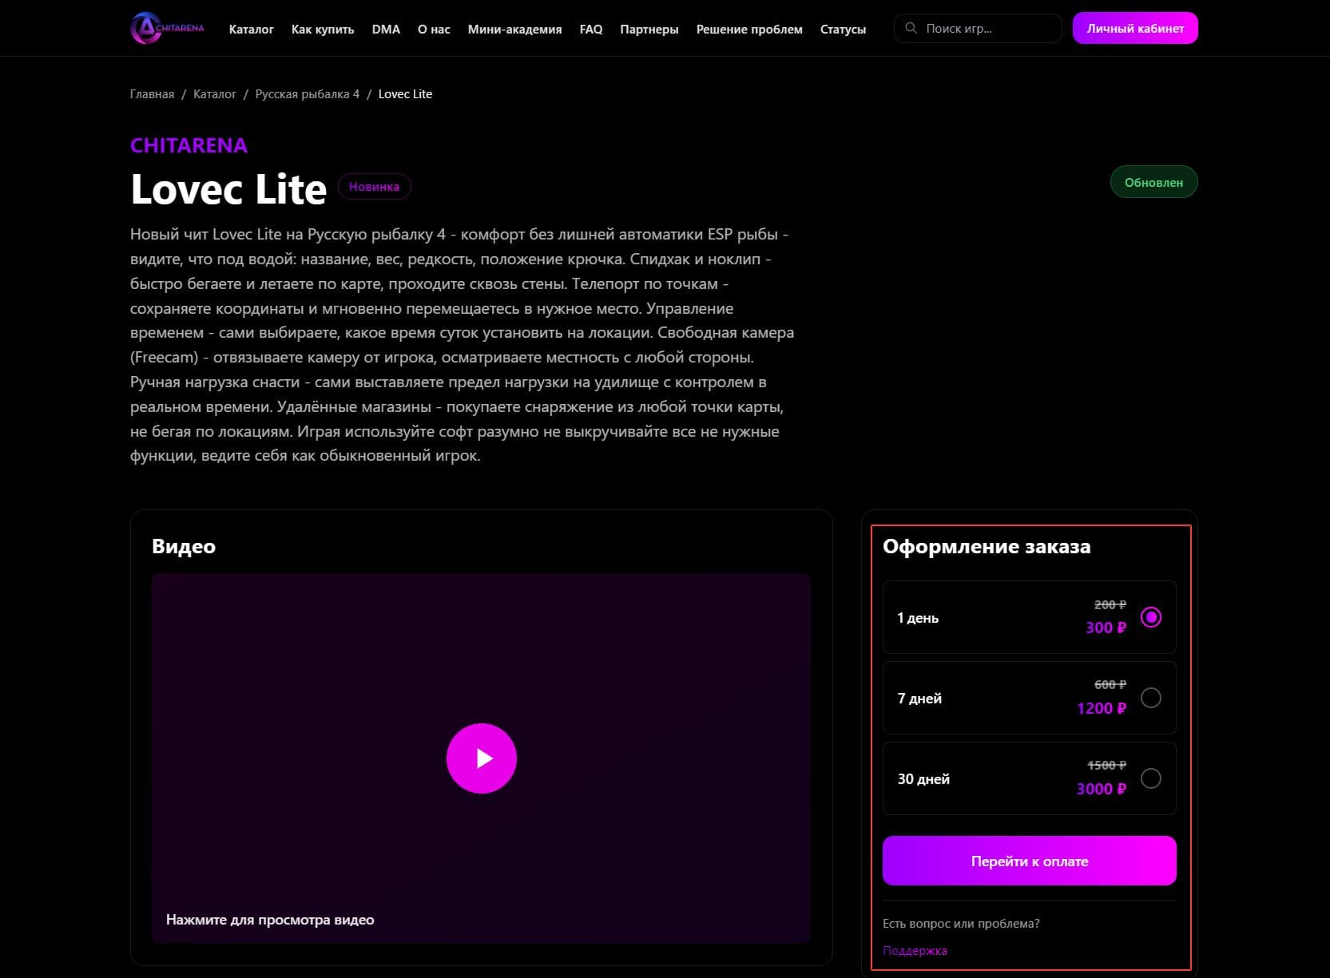Open the FAQ page
This screenshot has height=978, width=1330.
591,29
